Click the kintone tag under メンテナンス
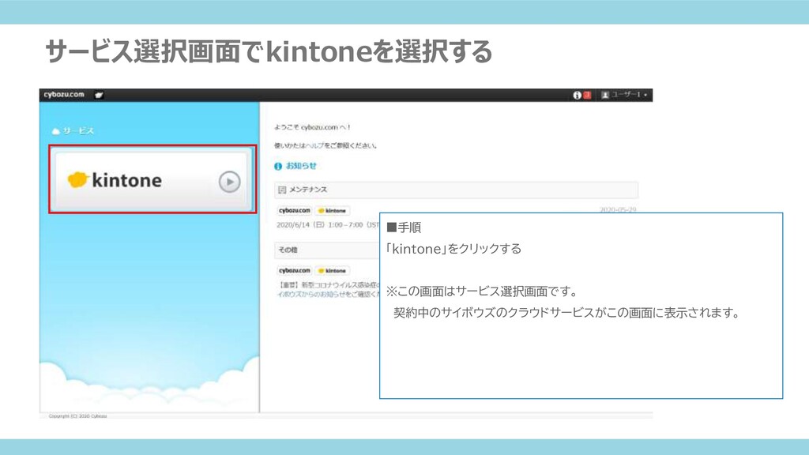Viewport: 809px width, 455px height. pyautogui.click(x=333, y=210)
